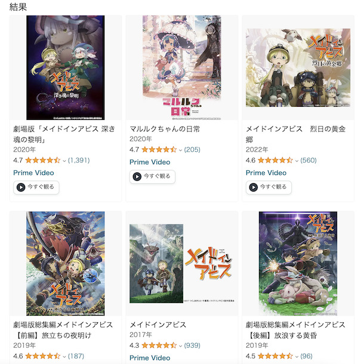
Task: Expand rating chevron beside the 205 reviews count
Action: click(180, 150)
